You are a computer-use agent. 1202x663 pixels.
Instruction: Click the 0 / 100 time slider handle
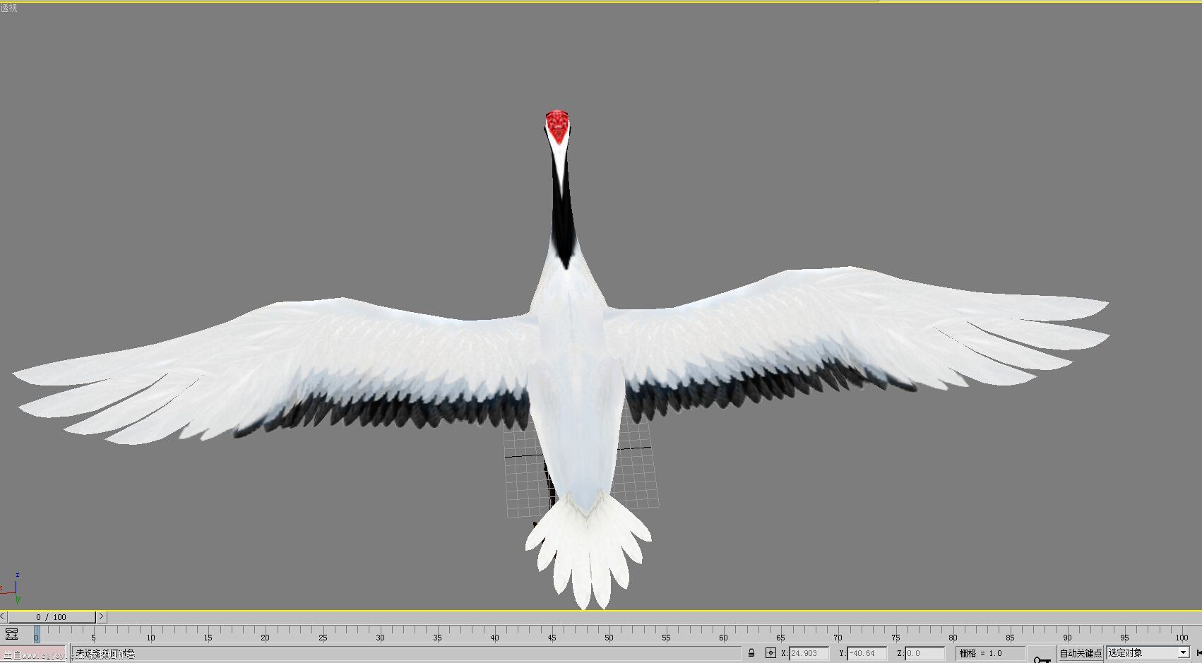pyautogui.click(x=51, y=617)
